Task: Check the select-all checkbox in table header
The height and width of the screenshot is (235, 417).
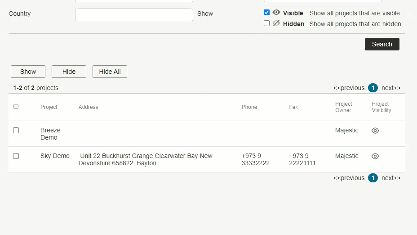Action: (x=16, y=107)
